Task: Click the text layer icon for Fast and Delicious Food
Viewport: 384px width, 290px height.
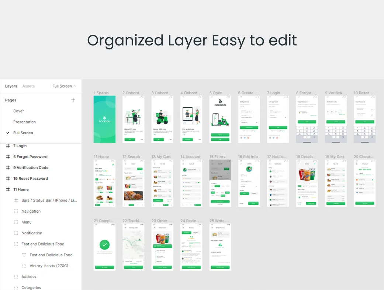Action: pos(24,255)
